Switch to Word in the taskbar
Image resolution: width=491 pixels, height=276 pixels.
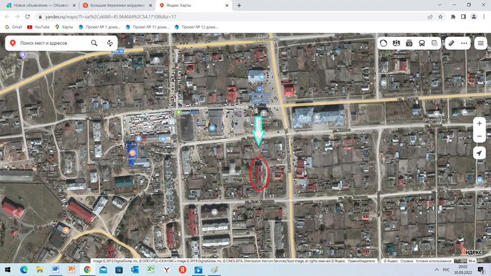(55, 270)
